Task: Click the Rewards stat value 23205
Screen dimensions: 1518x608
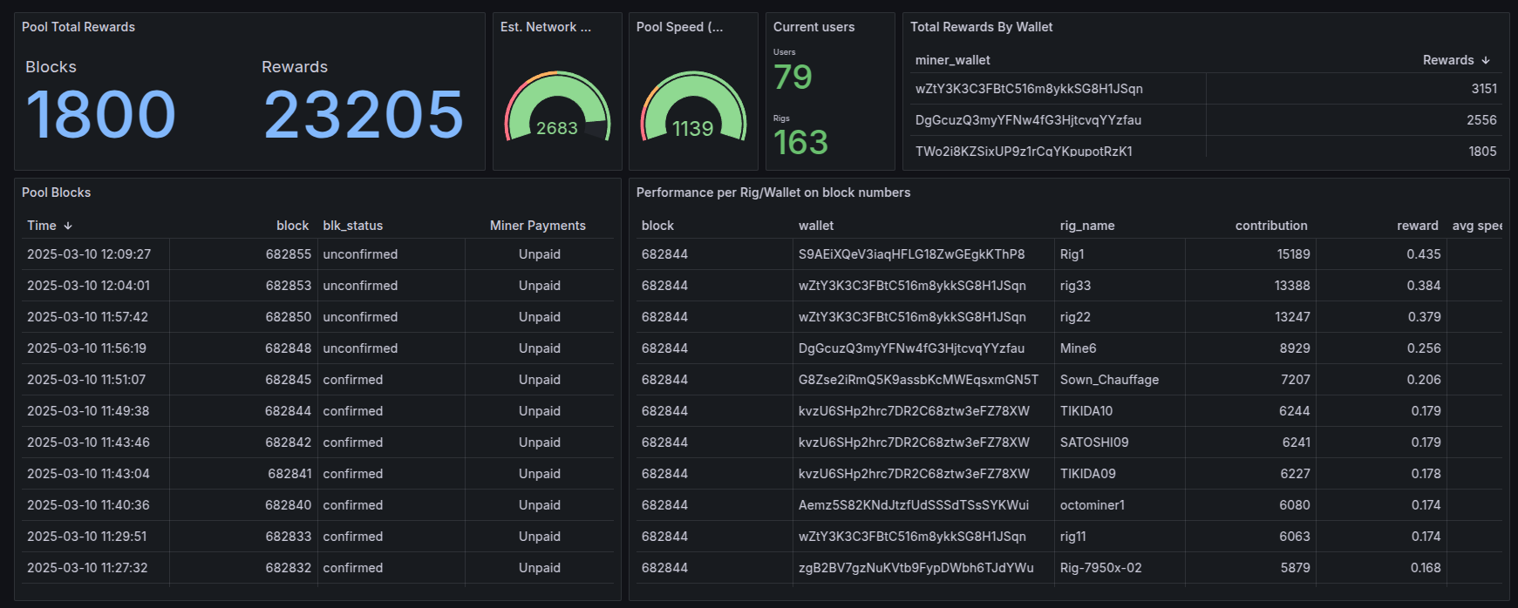Action: pyautogui.click(x=364, y=114)
